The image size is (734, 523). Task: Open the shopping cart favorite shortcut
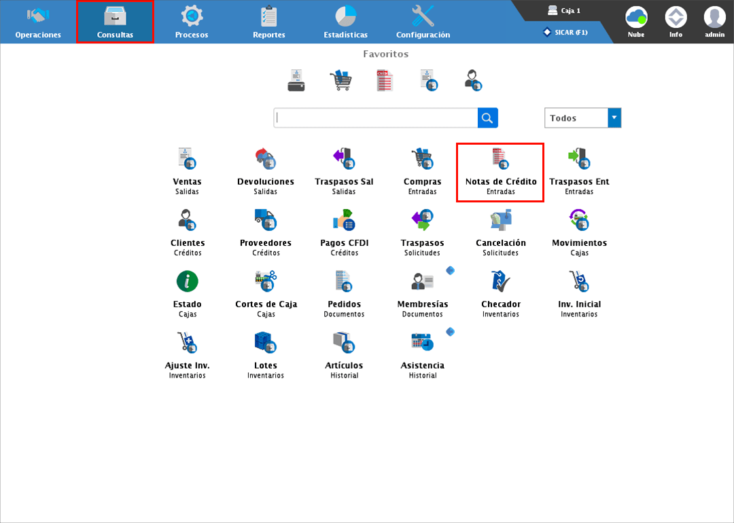coord(340,80)
